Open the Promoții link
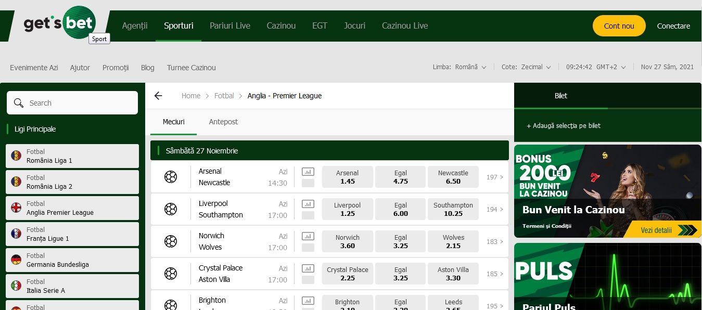Image resolution: width=702 pixels, height=310 pixels. pyautogui.click(x=116, y=68)
